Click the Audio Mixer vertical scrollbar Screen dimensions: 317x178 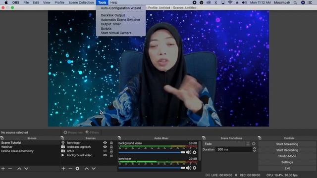[x=200, y=151]
